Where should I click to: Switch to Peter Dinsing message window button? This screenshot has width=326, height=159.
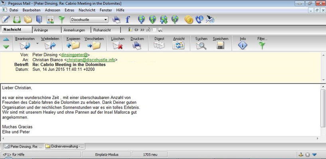(x=24, y=146)
